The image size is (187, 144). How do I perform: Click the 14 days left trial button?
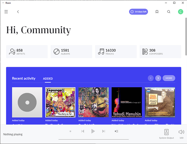tap(138, 12)
